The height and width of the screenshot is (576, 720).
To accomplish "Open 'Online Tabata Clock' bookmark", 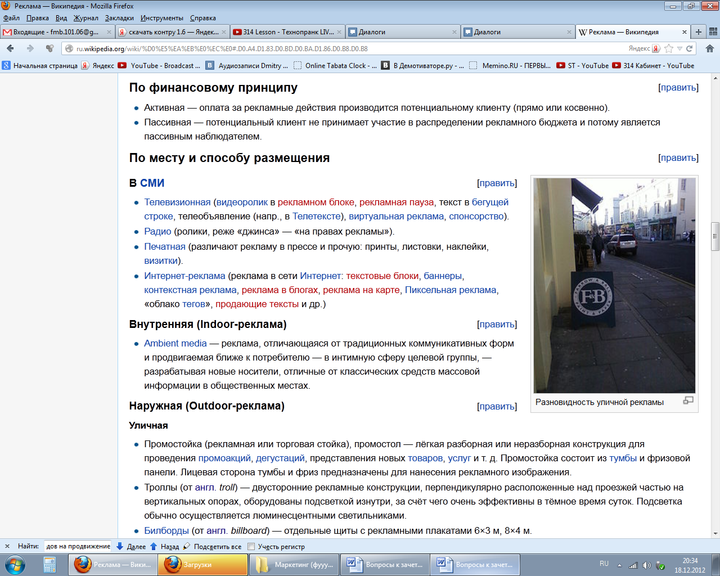I will 335,66.
